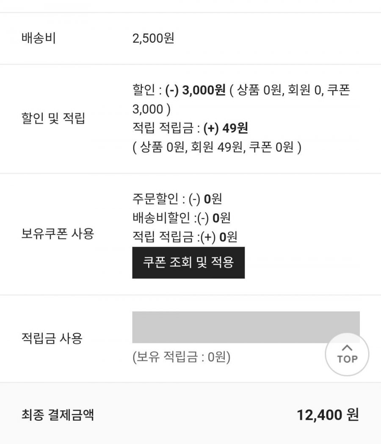This screenshot has width=381, height=444.
Task: Tap the 보유 적립금 : 0원 note
Action: pos(181,358)
